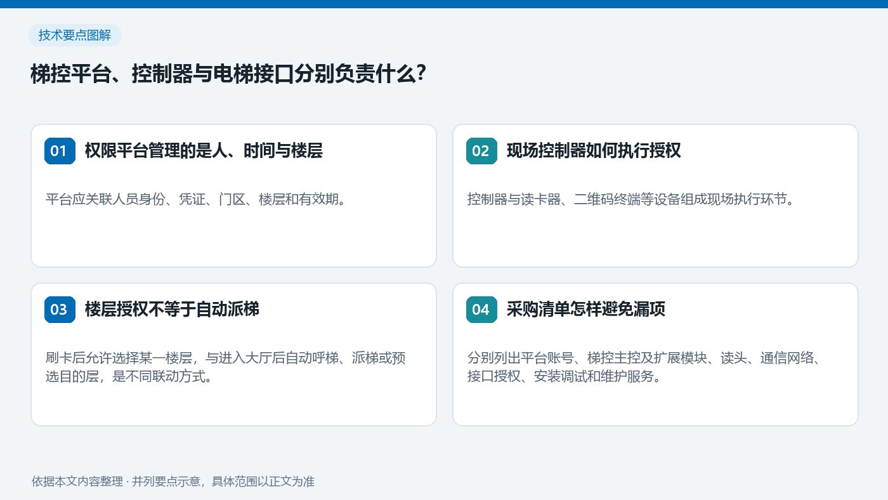Click the paragraph starting 刷卡后允许选择某一楼层
This screenshot has height=500, width=888.
(x=226, y=367)
